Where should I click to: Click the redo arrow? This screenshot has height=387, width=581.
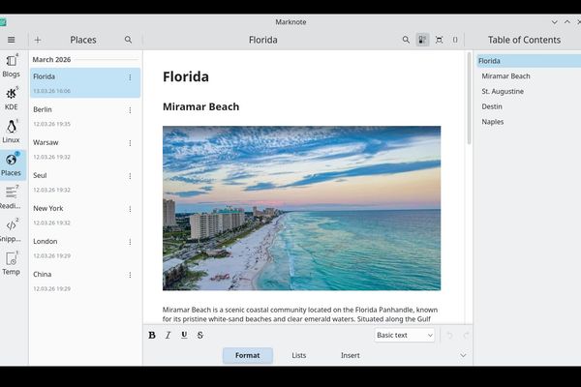click(x=466, y=335)
